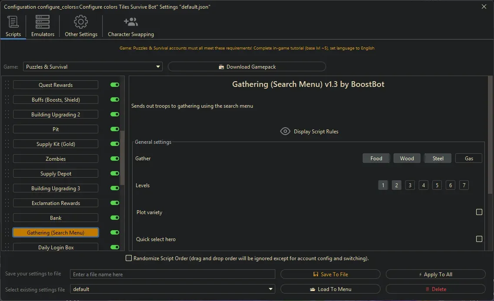Switch to the Scripts tab
The image size is (494, 301).
click(13, 26)
